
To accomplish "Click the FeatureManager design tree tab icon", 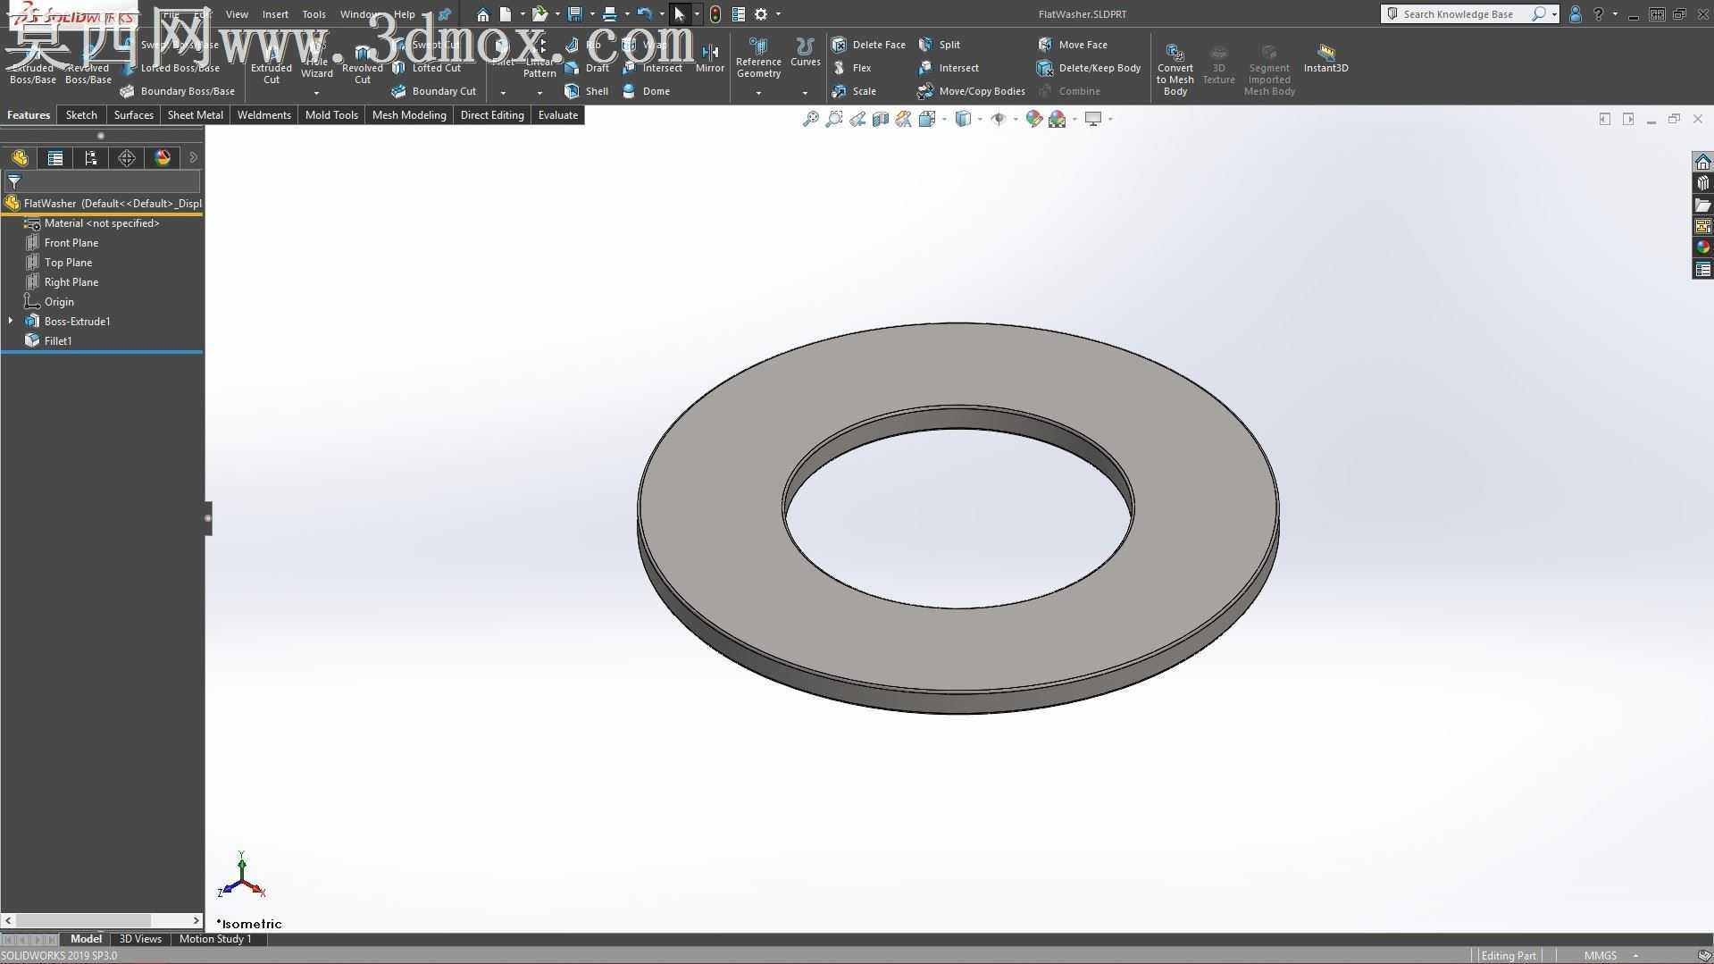I will (x=20, y=158).
